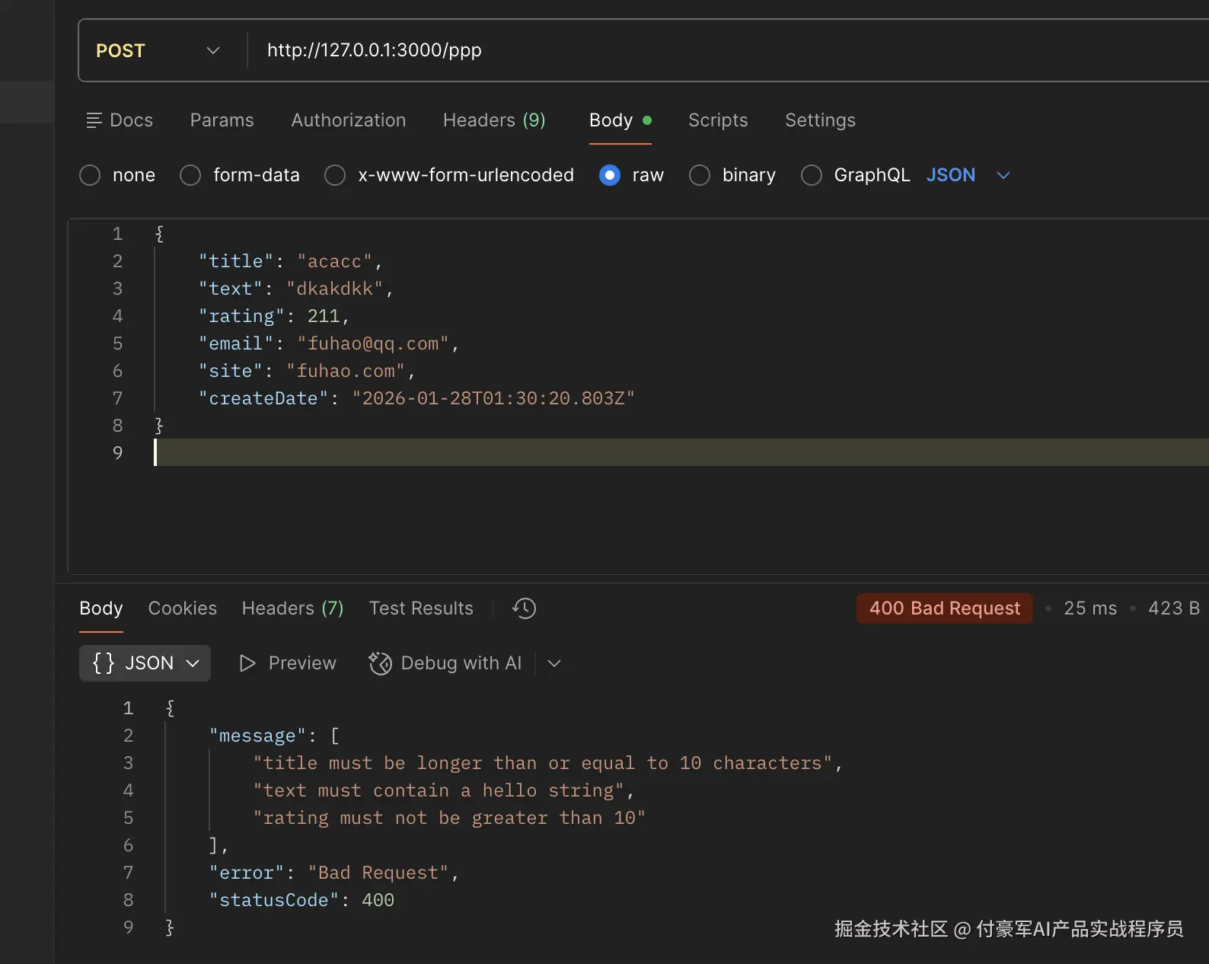Select the form-data body type
The height and width of the screenshot is (964, 1209).
pyautogui.click(x=190, y=175)
